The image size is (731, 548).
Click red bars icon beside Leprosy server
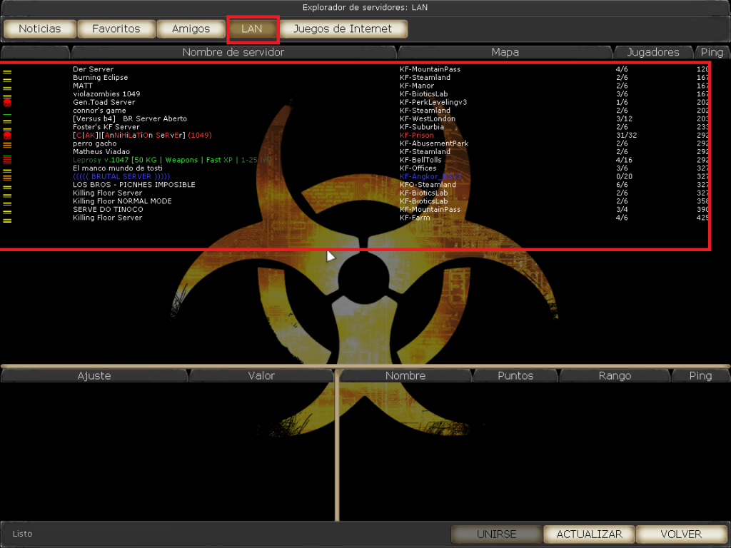(7, 160)
